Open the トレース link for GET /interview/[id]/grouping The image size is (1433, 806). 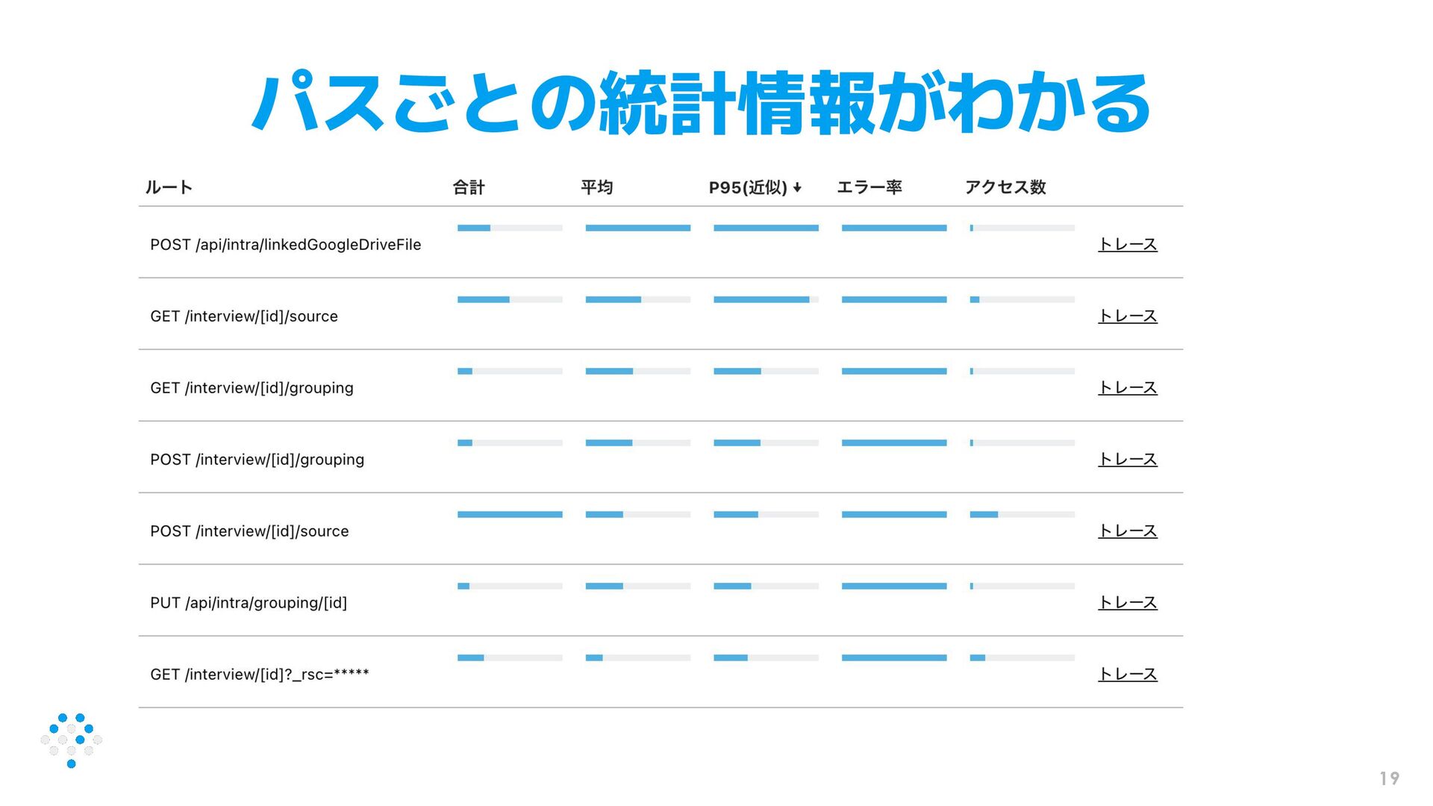[x=1127, y=388]
